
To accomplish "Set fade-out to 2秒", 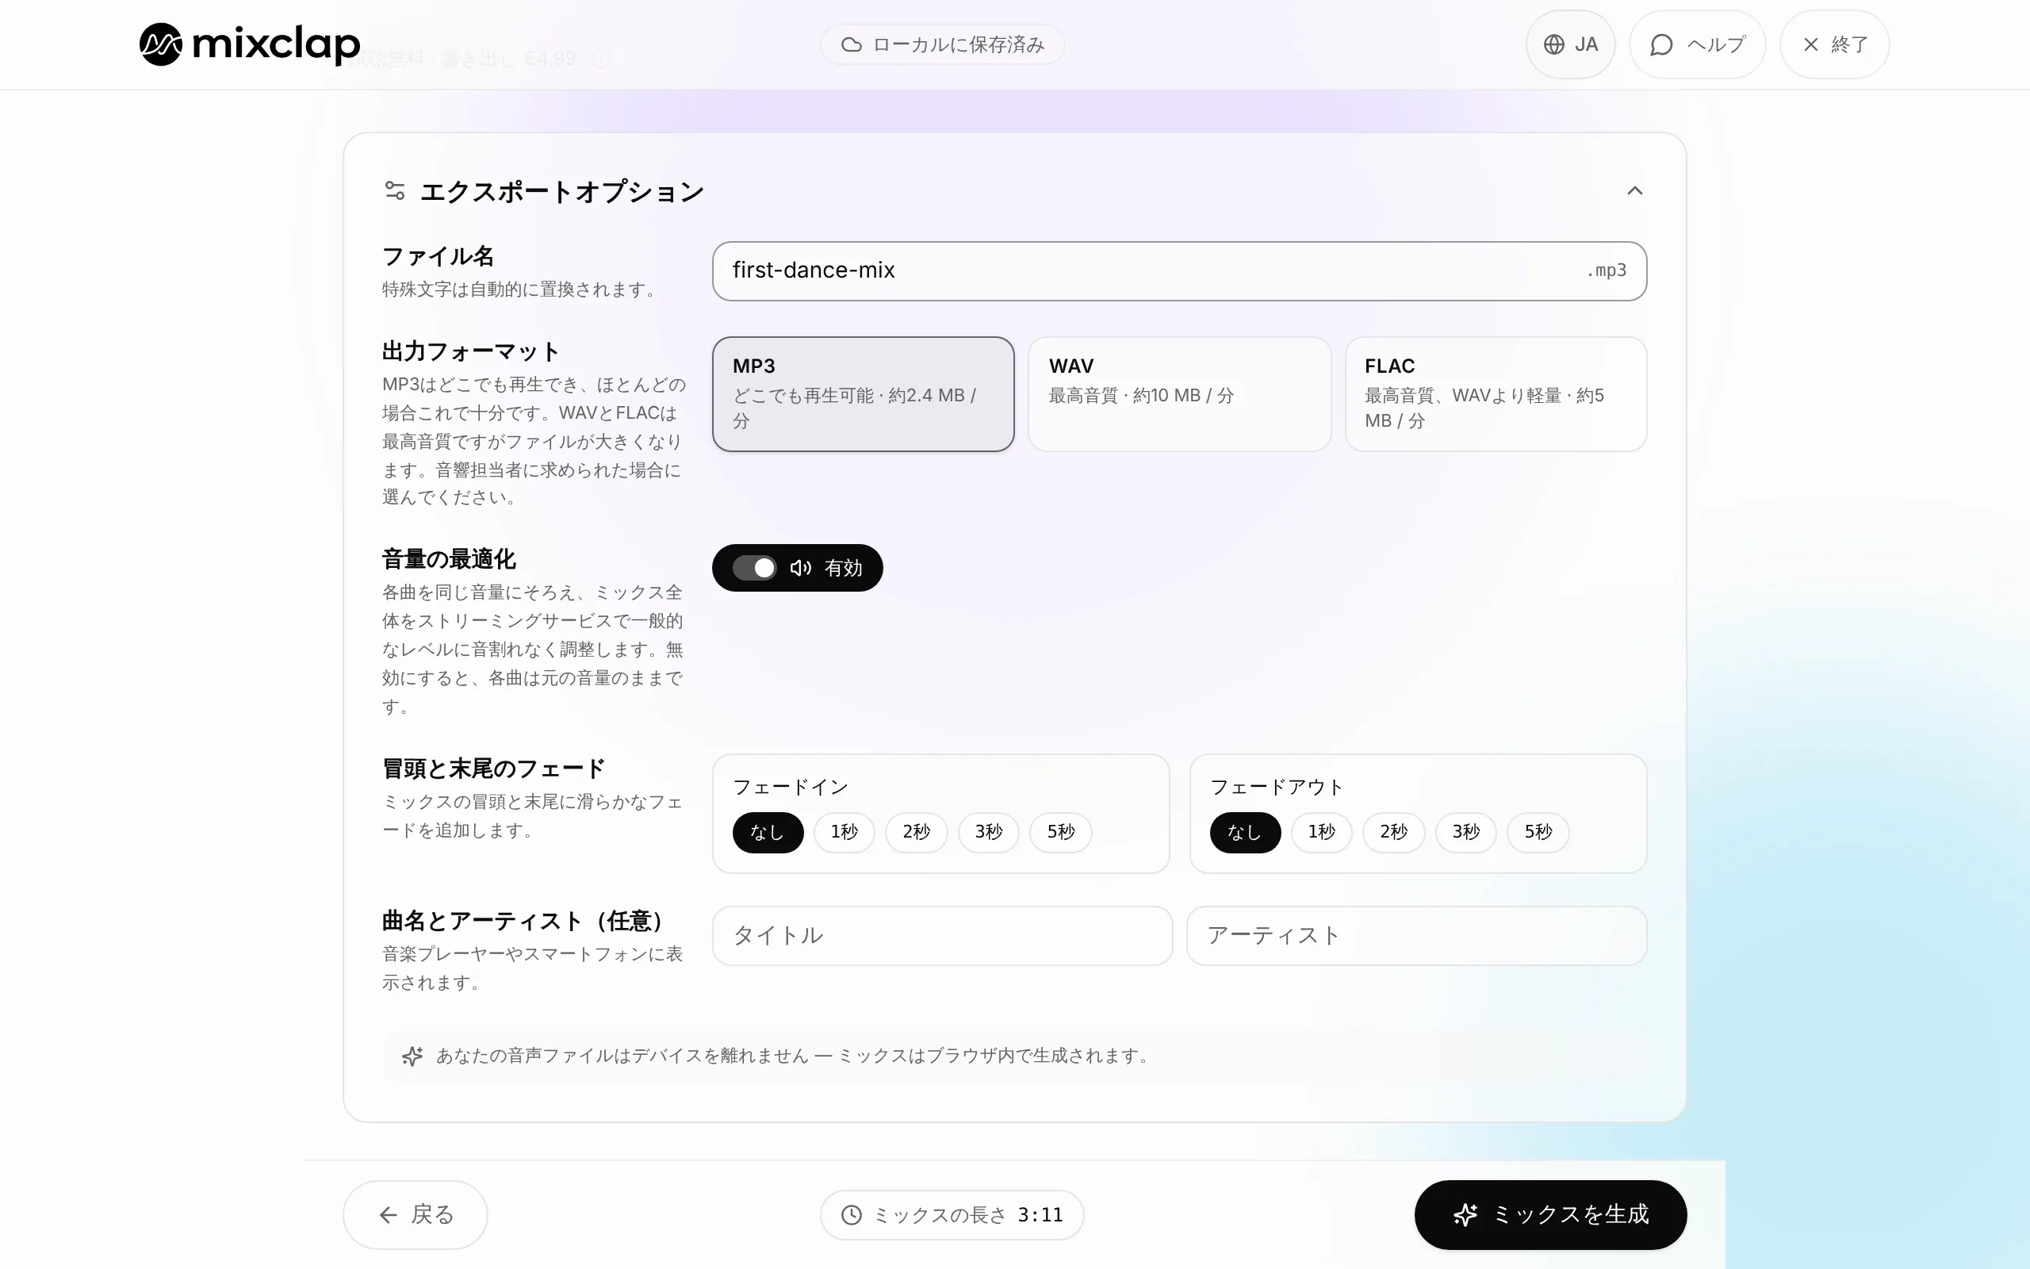I will [x=1393, y=832].
